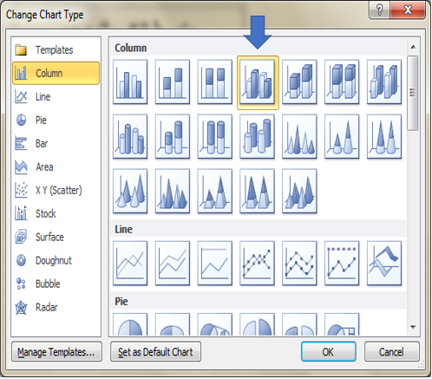Choose the Clustered Cylinder chart thumbnail
This screenshot has width=432, height=379.
(x=130, y=137)
